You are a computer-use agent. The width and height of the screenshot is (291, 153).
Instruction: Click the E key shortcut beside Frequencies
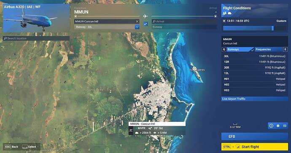(285, 49)
